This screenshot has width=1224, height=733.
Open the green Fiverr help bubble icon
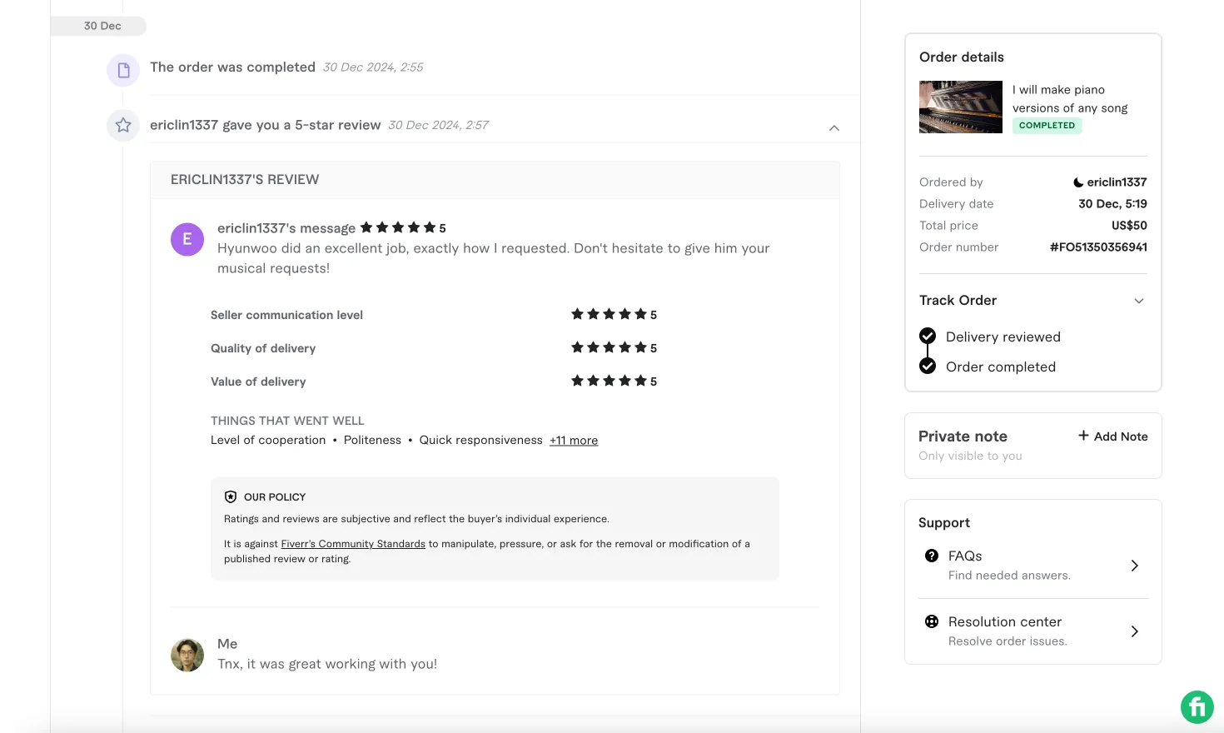pos(1197,708)
